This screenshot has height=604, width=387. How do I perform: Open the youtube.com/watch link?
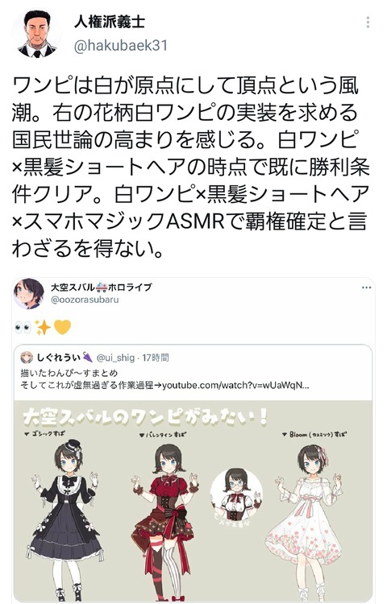point(235,385)
